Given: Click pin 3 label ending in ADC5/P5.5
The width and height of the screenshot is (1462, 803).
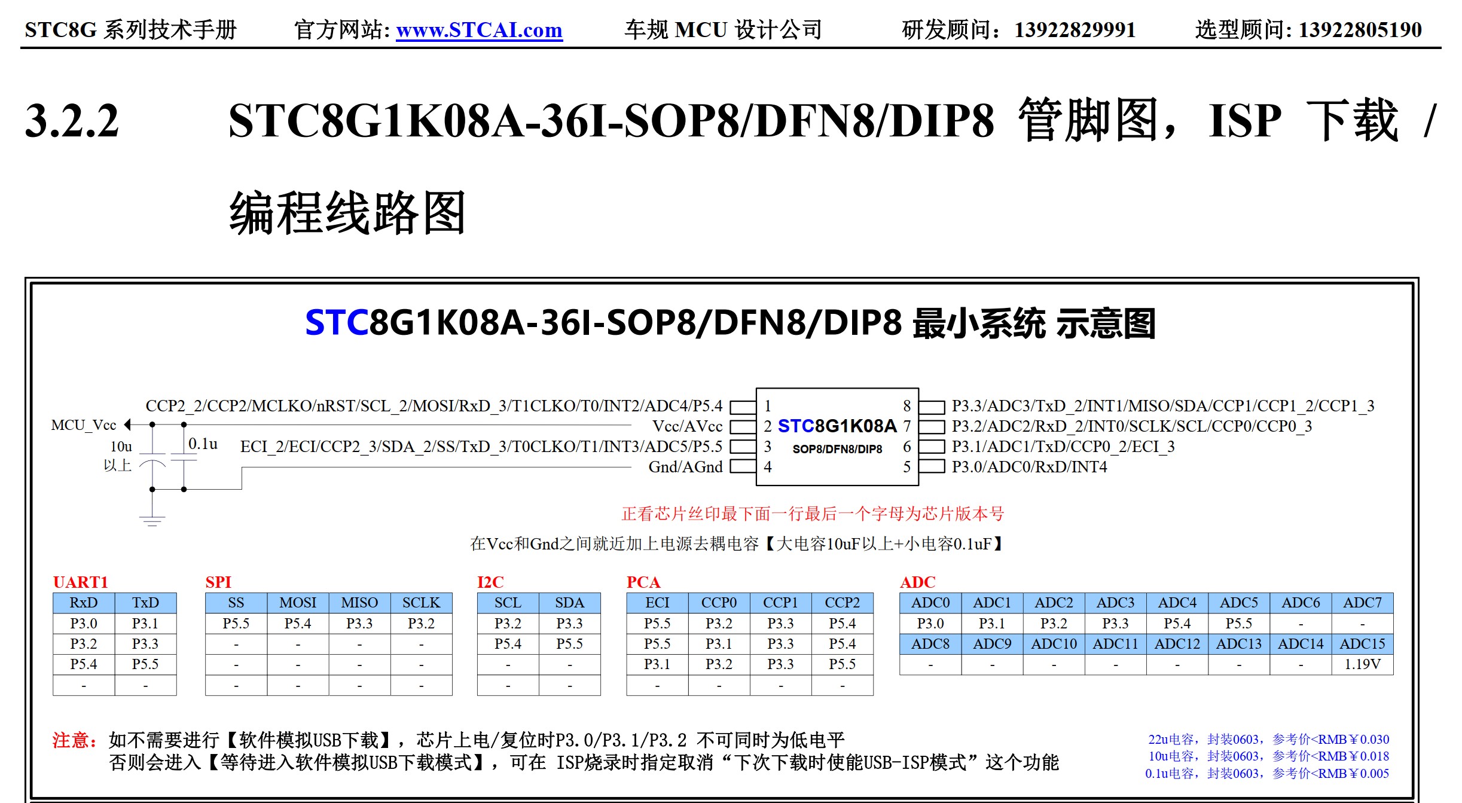Looking at the screenshot, I should tap(481, 447).
